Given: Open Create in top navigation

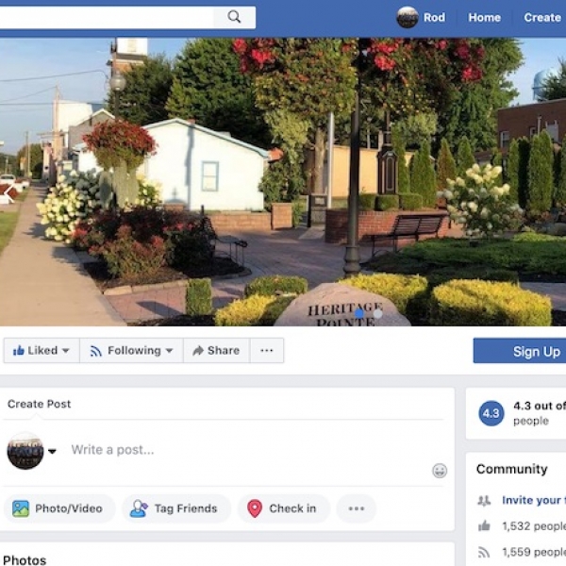Looking at the screenshot, I should [x=542, y=17].
